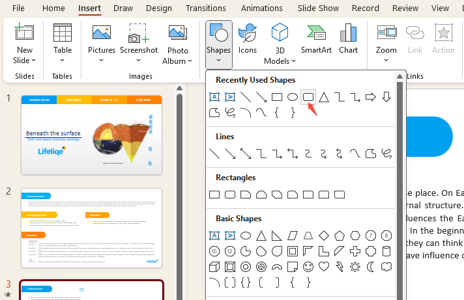Choose the No Symbol prohibited shape
The width and height of the screenshot is (464, 300).
261,267
